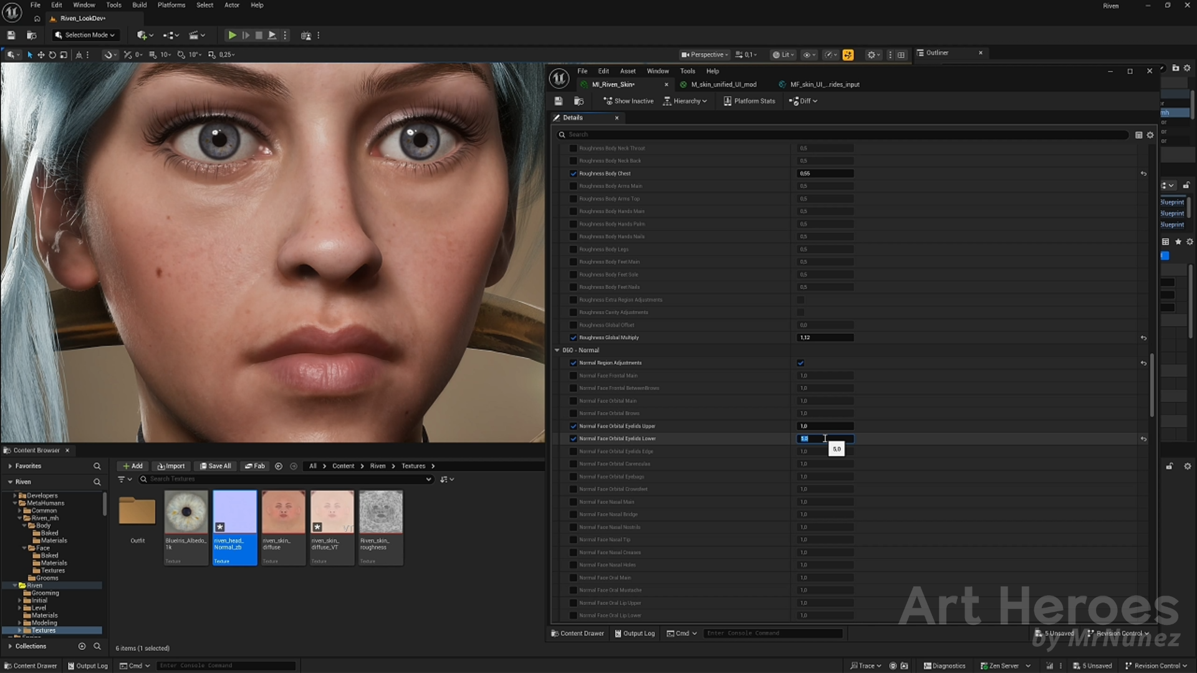Enable Roughness Body Legs checkbox

[x=574, y=249]
